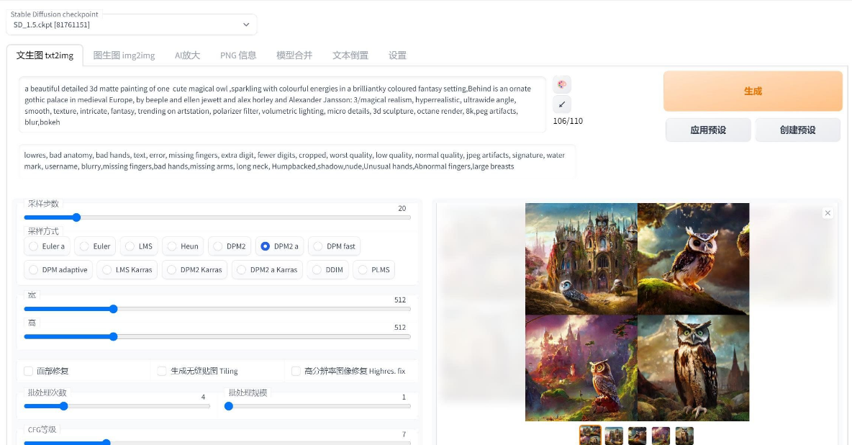Adjust the 采样步数 sampling steps slider
This screenshot has width=852, height=445.
pos(76,217)
